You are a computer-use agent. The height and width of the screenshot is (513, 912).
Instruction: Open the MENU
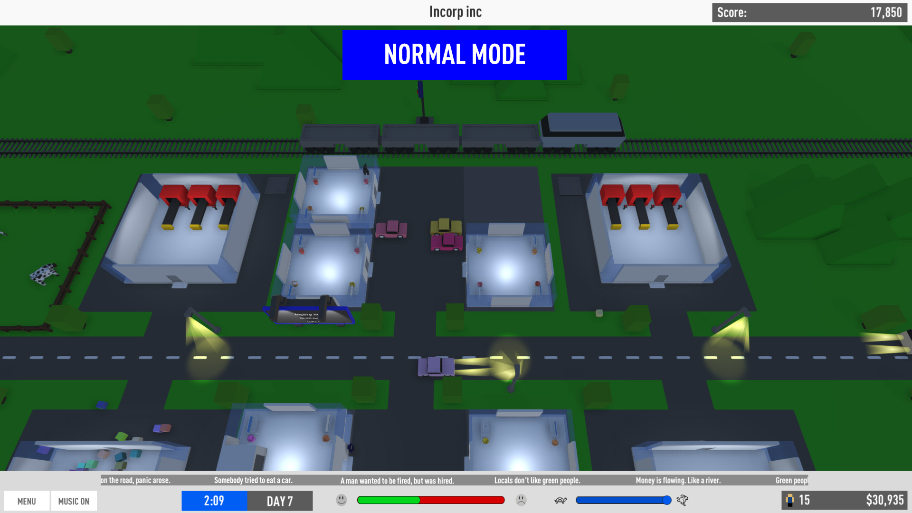tap(27, 501)
